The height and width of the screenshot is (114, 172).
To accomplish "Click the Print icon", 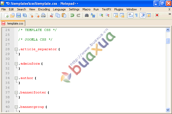I will 43,15.
